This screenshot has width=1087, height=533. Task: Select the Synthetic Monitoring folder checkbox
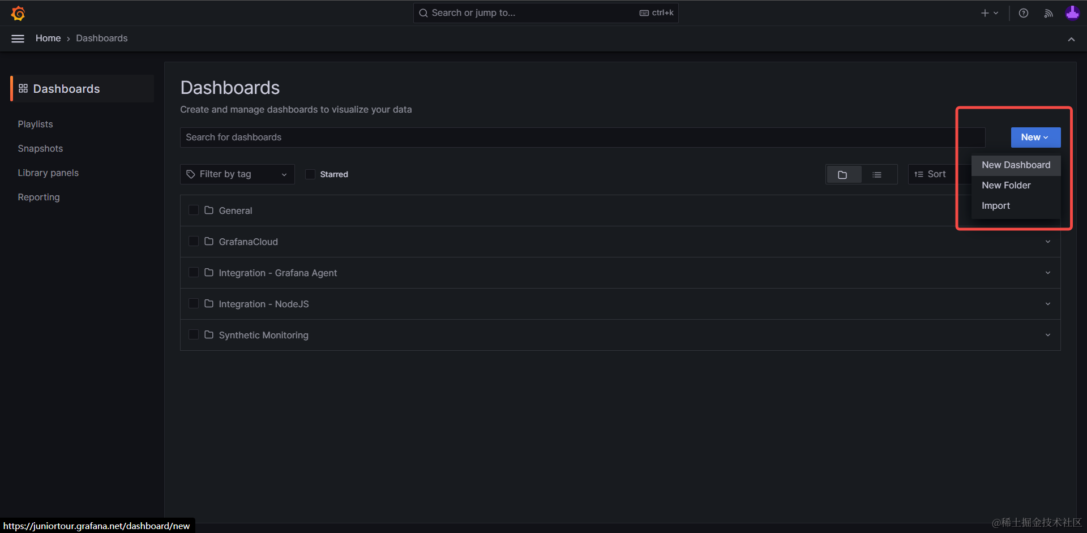pos(194,335)
